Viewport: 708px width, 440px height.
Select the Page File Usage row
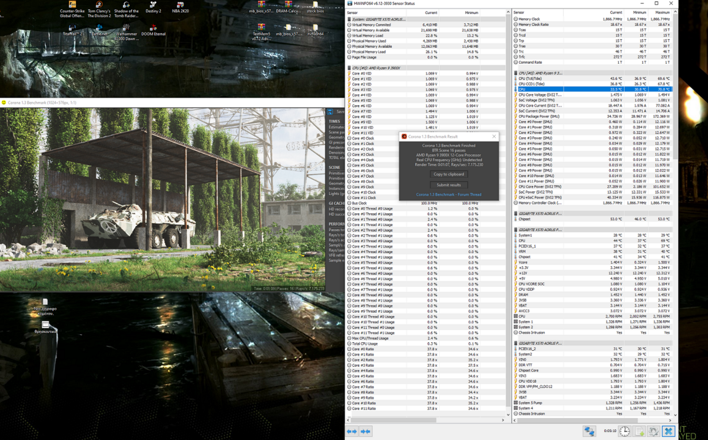coord(426,57)
